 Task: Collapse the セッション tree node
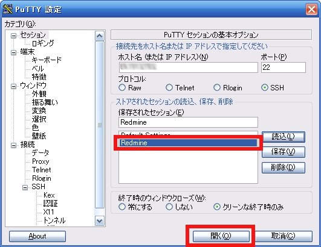(x=13, y=36)
